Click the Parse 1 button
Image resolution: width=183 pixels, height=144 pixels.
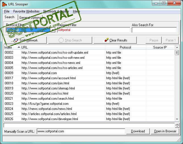(x=171, y=40)
